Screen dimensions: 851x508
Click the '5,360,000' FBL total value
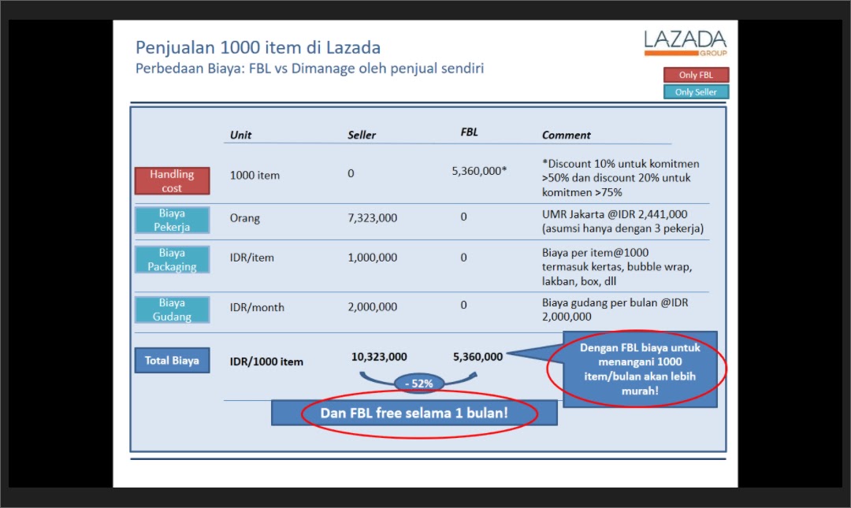coord(478,357)
